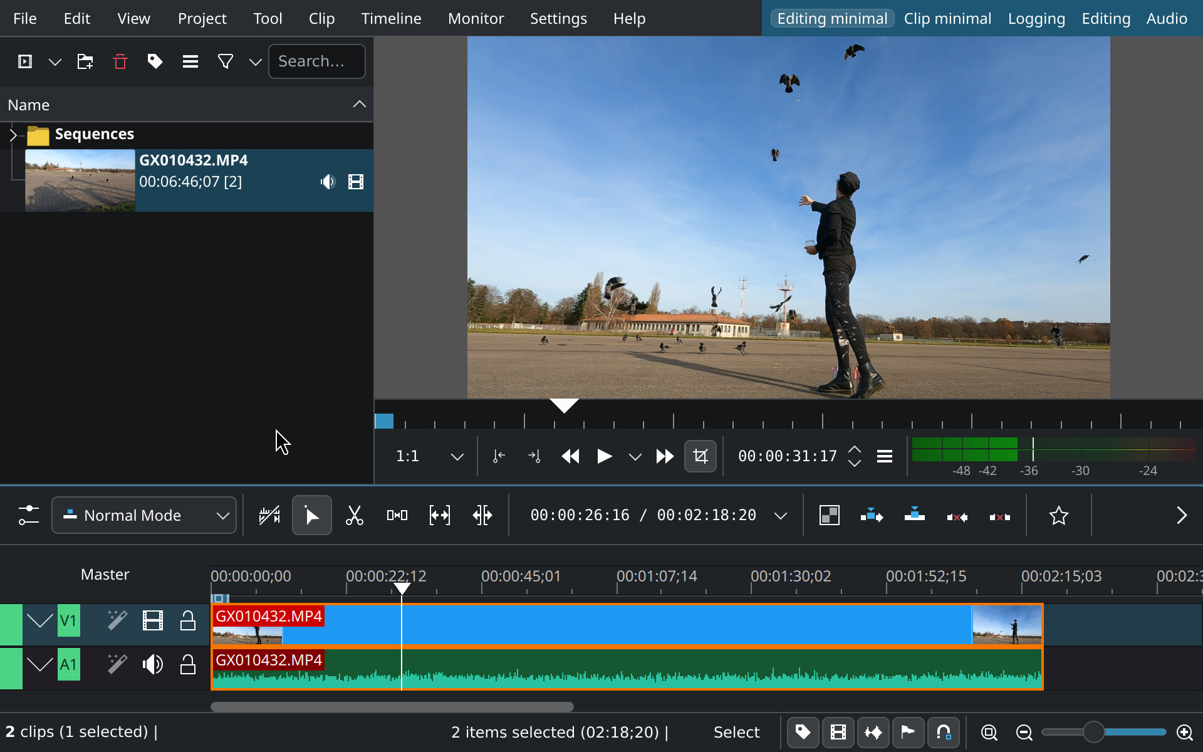
Task: Activate the Spacer tool
Action: [397, 515]
